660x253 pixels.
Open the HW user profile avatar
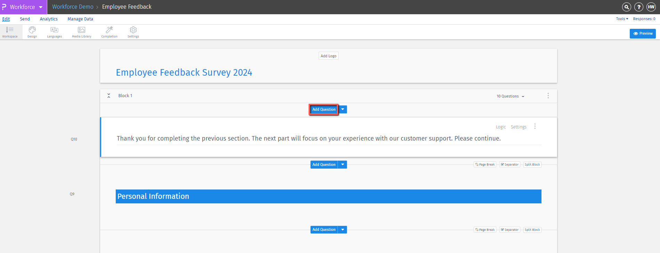click(651, 7)
